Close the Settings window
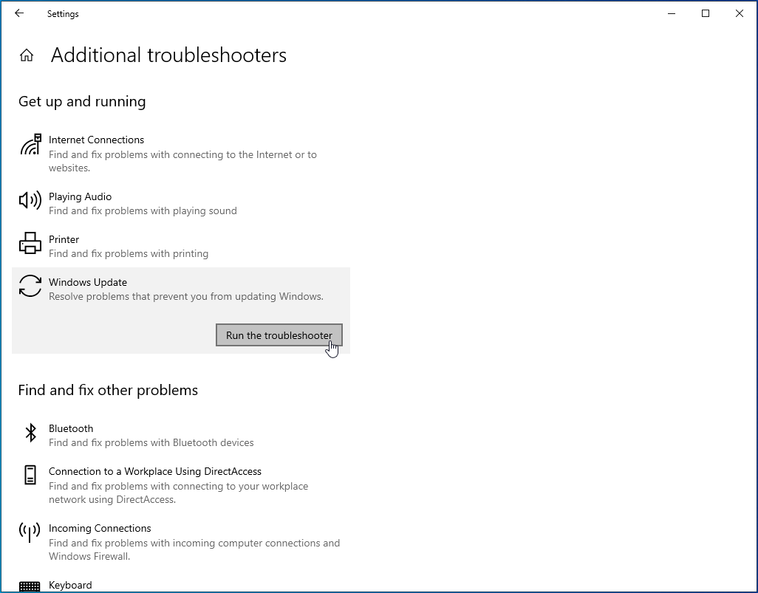 [739, 13]
